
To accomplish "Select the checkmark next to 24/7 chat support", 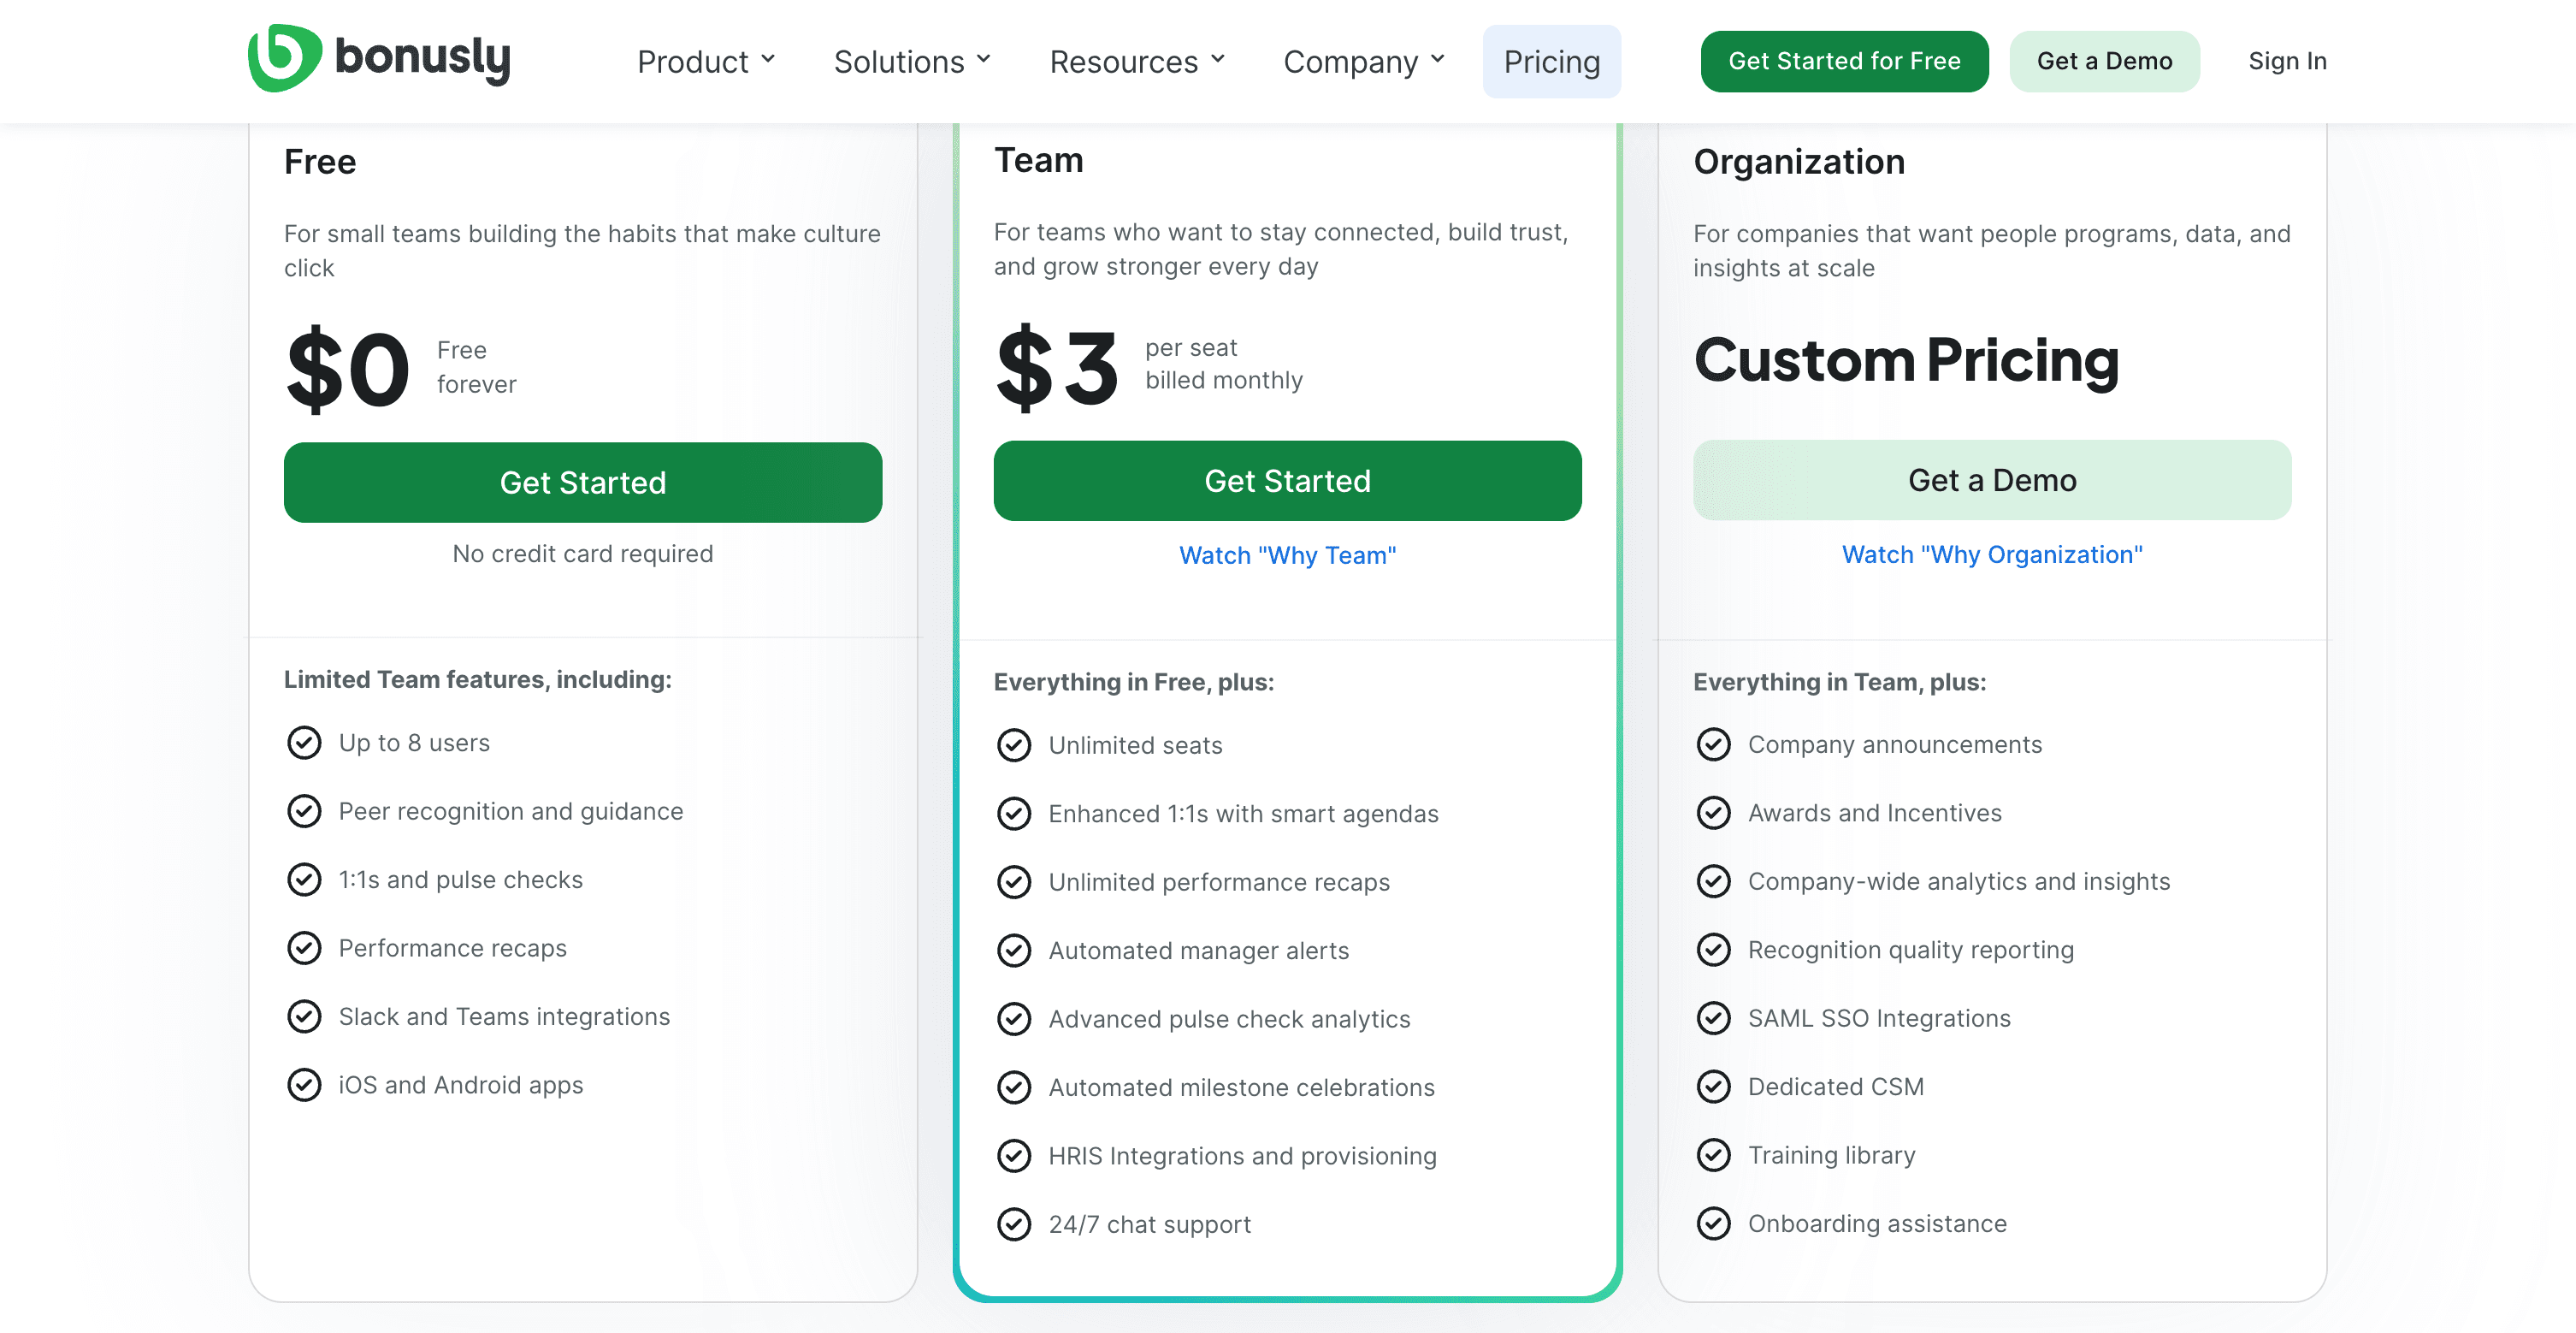I will 1014,1224.
